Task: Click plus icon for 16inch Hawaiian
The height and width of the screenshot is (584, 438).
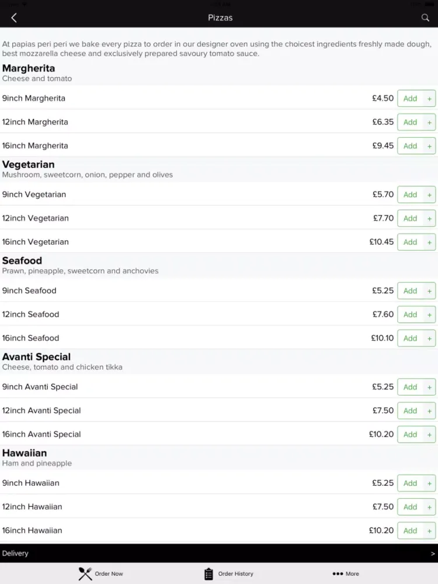Action: [x=429, y=531]
